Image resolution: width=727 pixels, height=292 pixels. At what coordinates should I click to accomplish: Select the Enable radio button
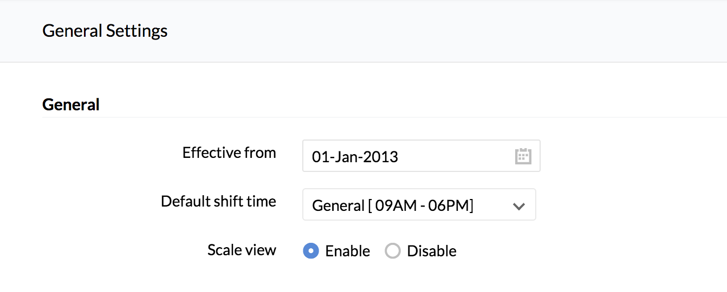[310, 251]
